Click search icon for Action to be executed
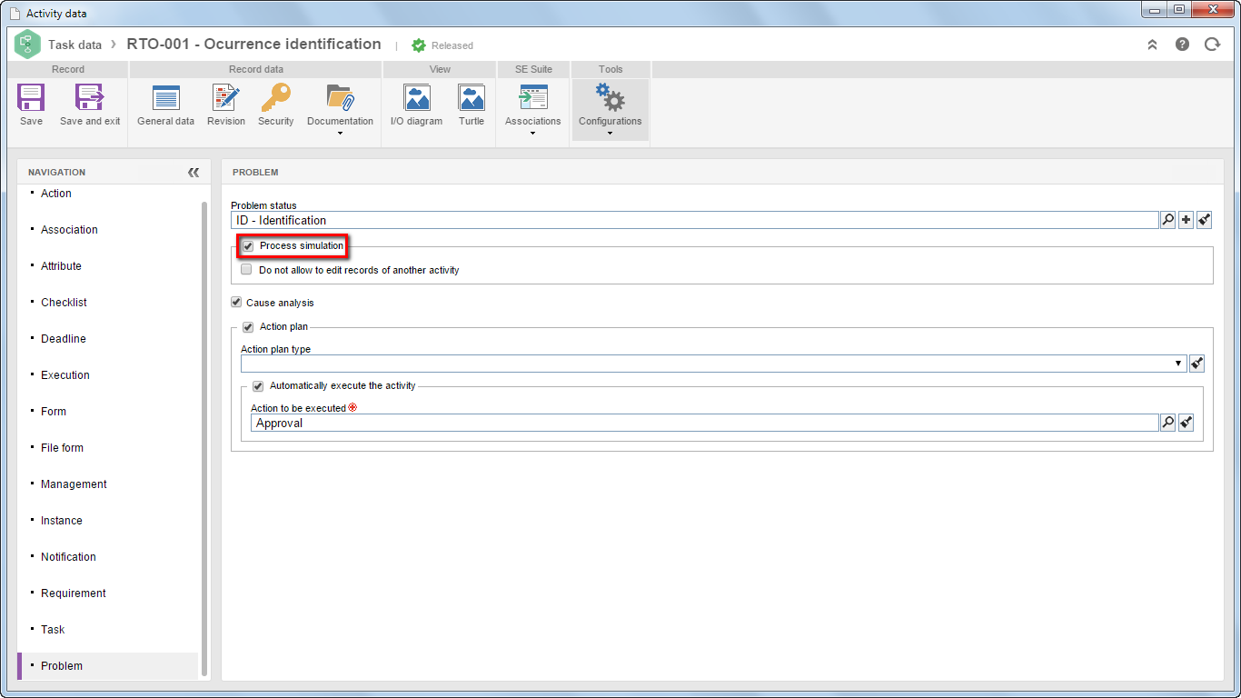Image resolution: width=1241 pixels, height=698 pixels. click(x=1167, y=423)
